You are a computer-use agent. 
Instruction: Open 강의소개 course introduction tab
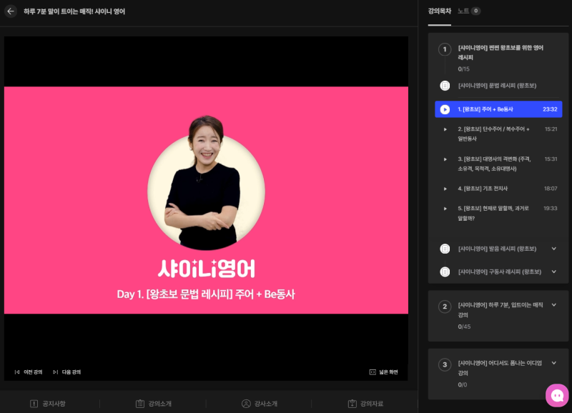click(x=154, y=404)
